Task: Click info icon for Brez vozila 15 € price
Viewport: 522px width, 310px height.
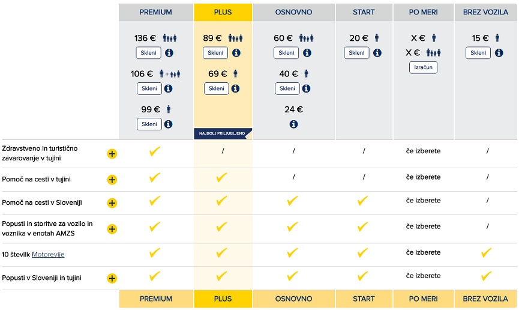Action: tap(499, 53)
